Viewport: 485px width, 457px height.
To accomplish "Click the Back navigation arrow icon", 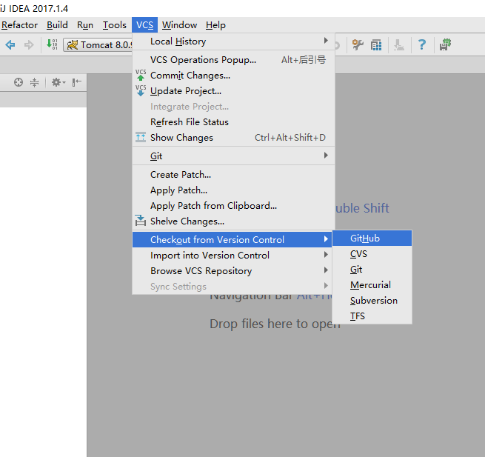I will (10, 45).
